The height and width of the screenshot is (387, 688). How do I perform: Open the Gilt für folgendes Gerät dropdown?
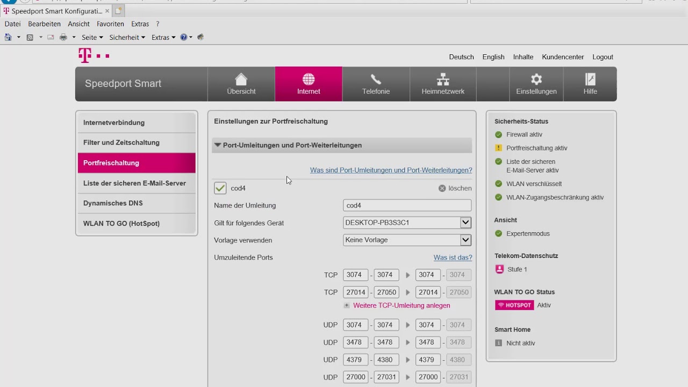pyautogui.click(x=465, y=223)
